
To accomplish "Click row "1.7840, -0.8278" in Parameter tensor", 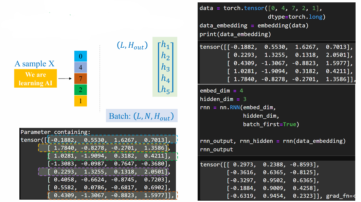I will pyautogui.click(x=103, y=148).
